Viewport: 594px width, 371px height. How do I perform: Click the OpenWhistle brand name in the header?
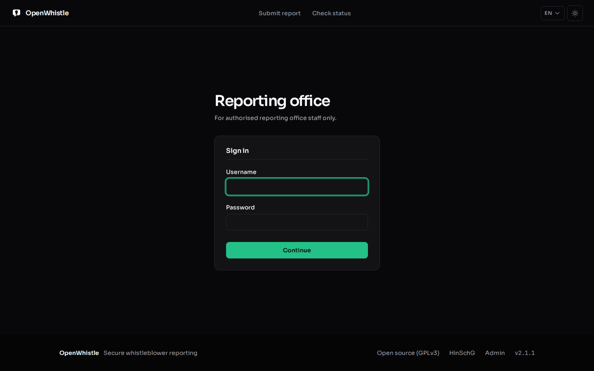click(x=47, y=13)
